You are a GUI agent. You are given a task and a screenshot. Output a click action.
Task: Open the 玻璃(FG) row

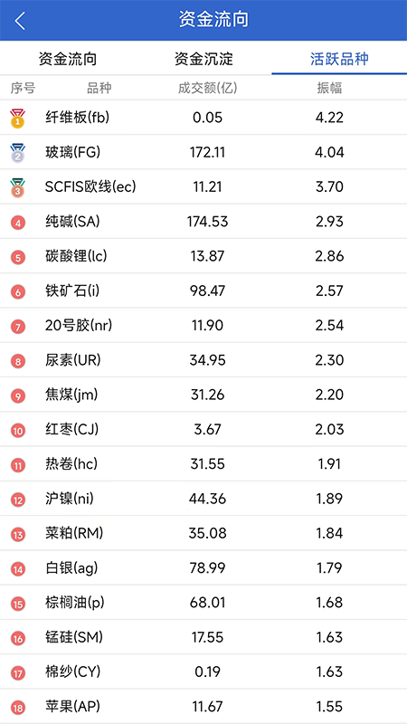point(203,152)
